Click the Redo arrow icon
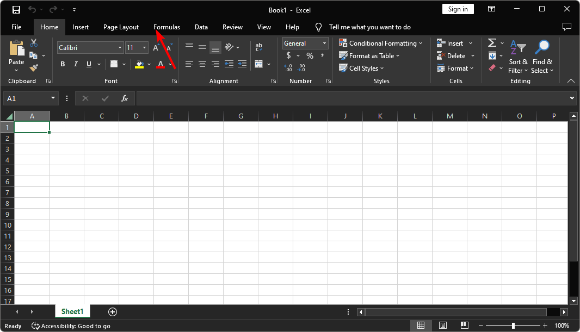This screenshot has height=332, width=580. (x=53, y=10)
